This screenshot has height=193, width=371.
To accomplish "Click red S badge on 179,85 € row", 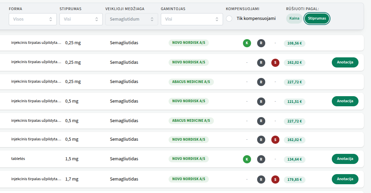I will pos(275,180).
